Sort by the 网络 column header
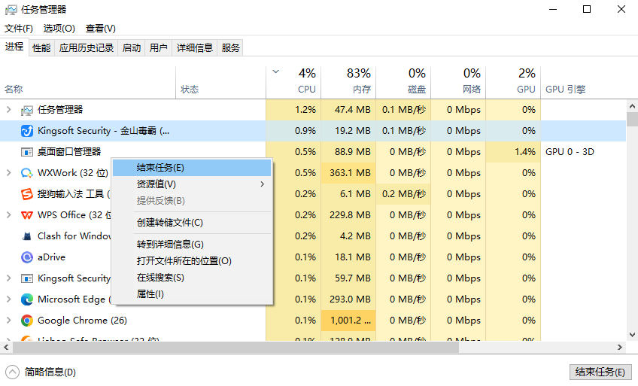The image size is (638, 386). (458, 83)
